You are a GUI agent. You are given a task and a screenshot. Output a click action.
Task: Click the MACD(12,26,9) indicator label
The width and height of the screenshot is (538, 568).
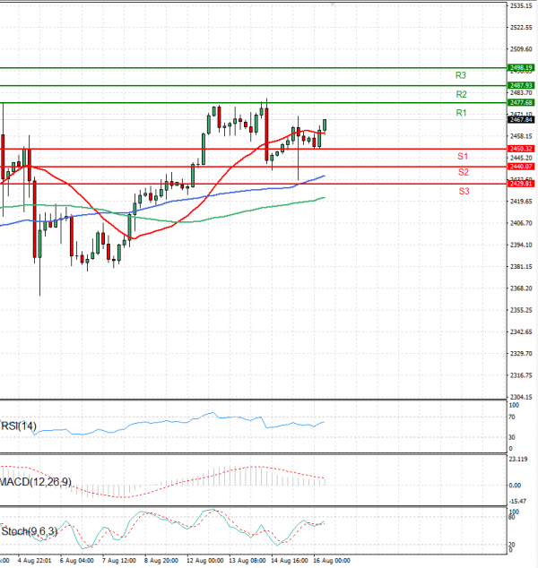coord(36,482)
